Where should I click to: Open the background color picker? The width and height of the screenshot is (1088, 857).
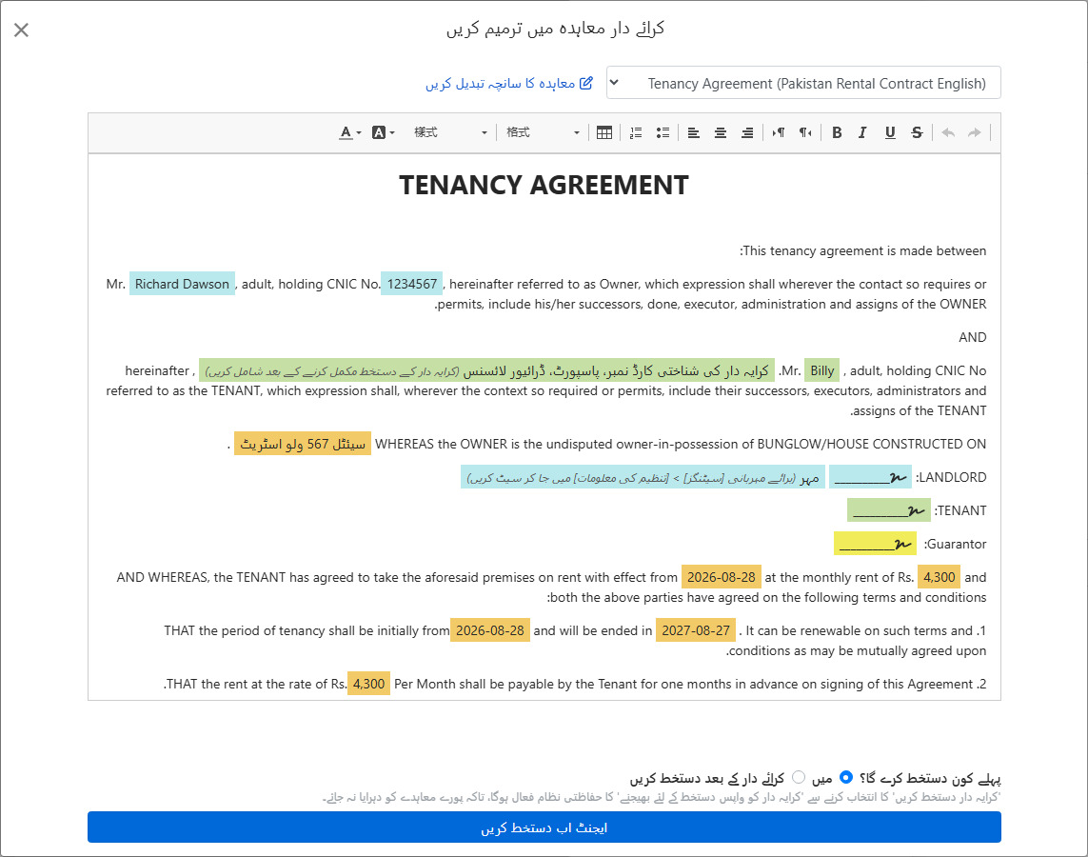[x=383, y=132]
